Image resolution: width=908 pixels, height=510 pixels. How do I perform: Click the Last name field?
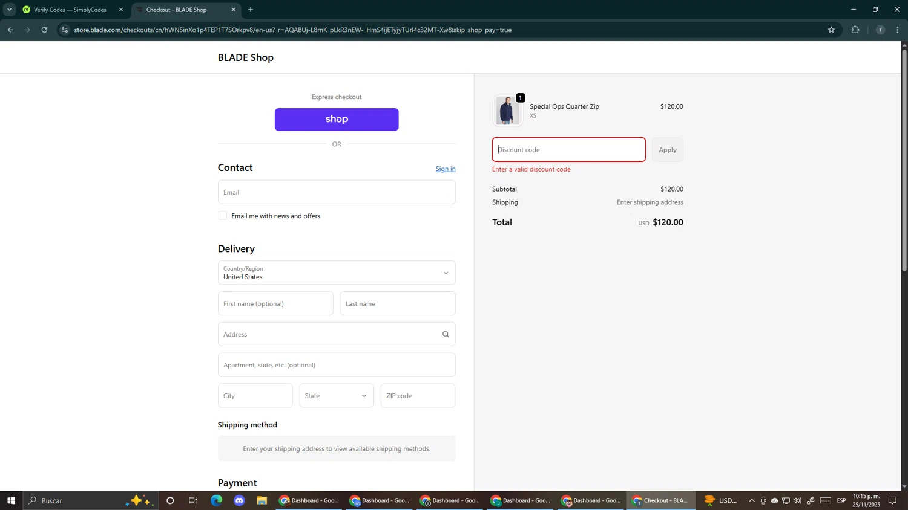398,303
